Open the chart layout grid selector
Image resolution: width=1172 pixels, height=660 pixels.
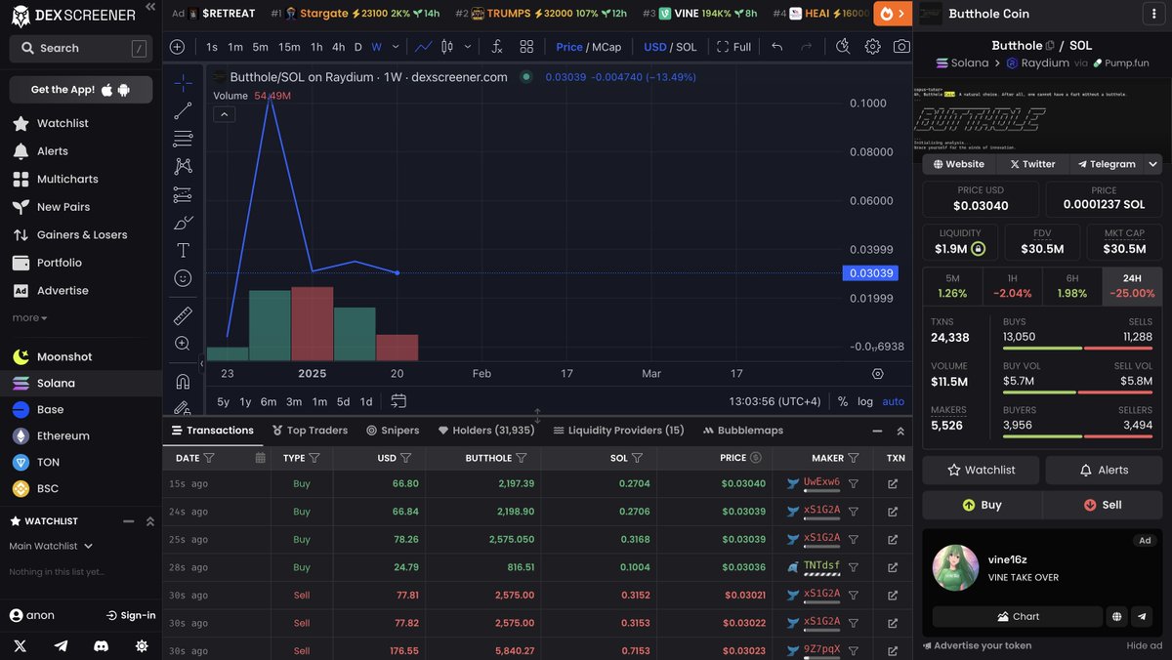pos(526,47)
